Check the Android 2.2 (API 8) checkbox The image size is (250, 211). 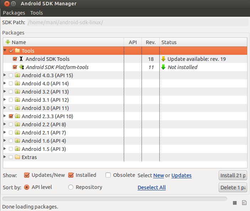pyautogui.click(x=11, y=124)
